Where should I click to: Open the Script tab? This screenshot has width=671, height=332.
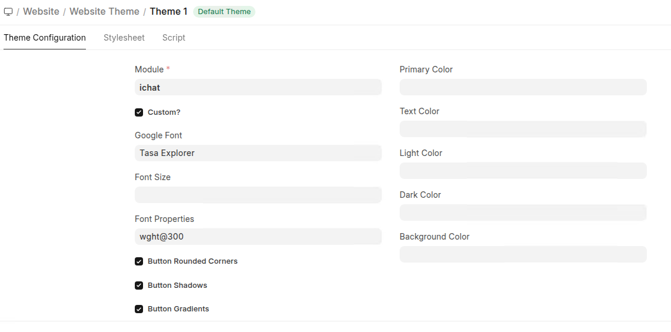(174, 38)
